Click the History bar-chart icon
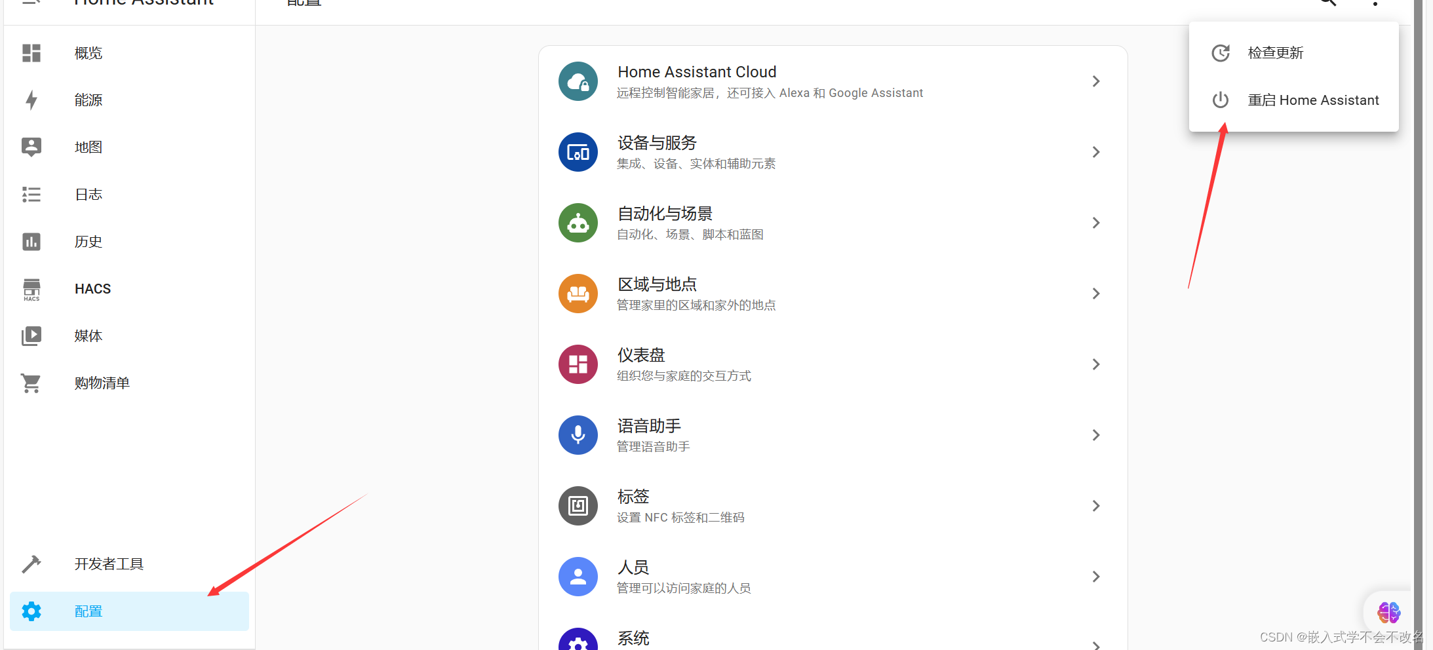 point(31,242)
